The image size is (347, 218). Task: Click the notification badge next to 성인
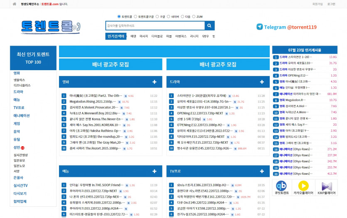tap(23, 147)
